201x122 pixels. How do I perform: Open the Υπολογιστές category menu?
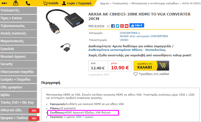18,10
